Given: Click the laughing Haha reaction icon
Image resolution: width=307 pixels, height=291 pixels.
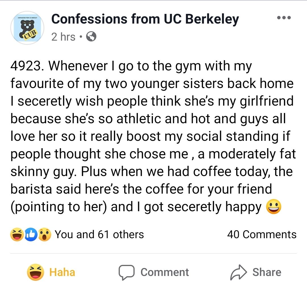Looking at the screenshot, I should pyautogui.click(x=16, y=235).
